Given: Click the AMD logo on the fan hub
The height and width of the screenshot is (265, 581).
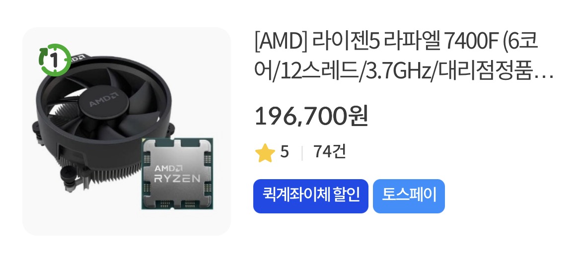Looking at the screenshot, I should [x=104, y=99].
